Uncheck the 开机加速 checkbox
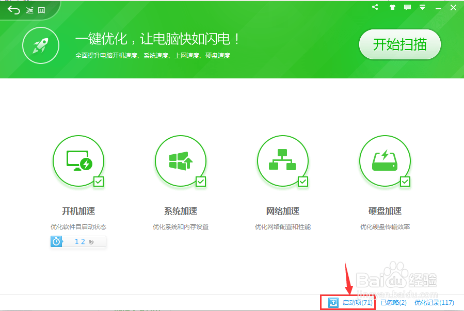This screenshot has height=311, width=464. point(99,182)
